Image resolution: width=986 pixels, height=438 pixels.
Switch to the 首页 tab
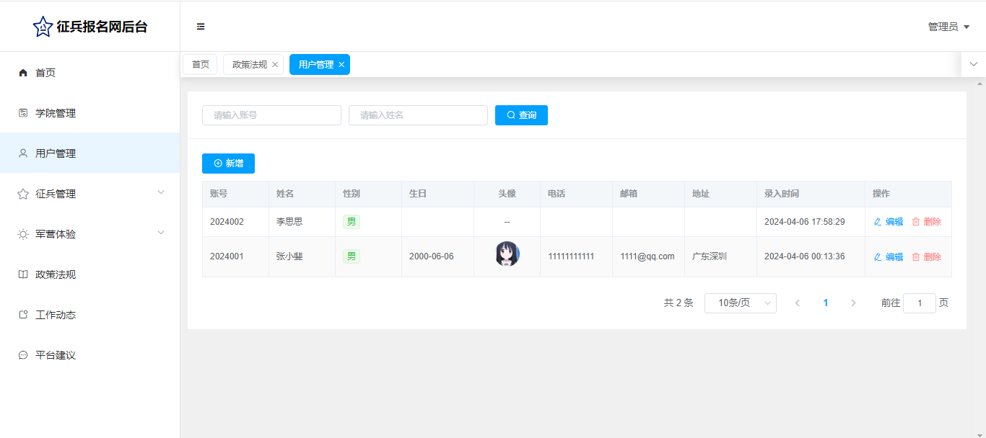200,65
